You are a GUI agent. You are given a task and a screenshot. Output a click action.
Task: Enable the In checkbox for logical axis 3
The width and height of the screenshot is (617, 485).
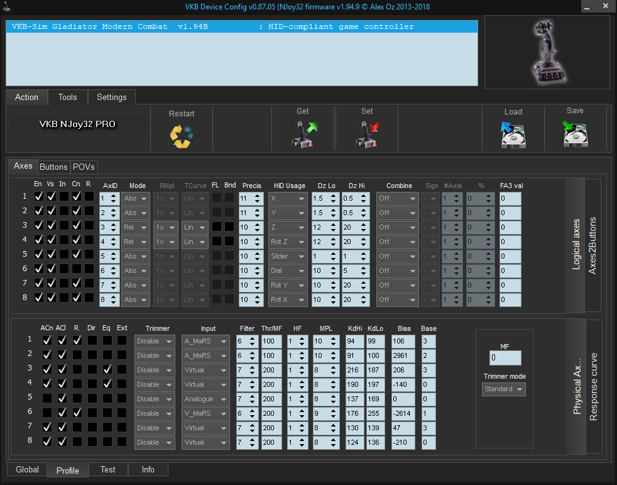pos(63,226)
